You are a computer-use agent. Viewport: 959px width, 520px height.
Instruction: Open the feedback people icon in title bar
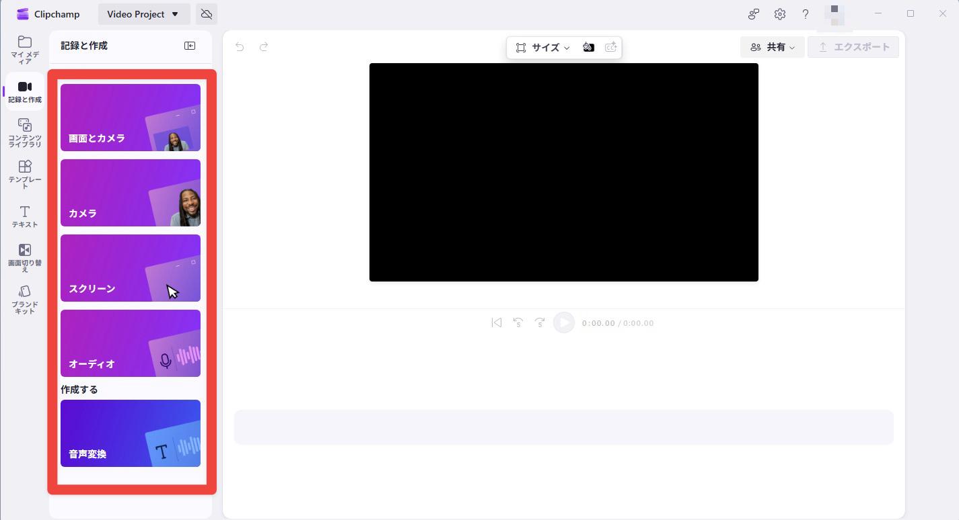(x=754, y=14)
